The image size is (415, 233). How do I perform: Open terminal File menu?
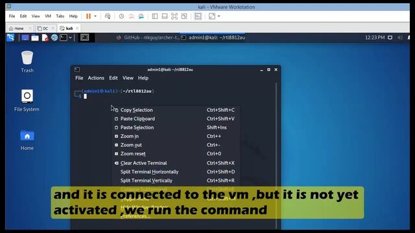pos(79,78)
